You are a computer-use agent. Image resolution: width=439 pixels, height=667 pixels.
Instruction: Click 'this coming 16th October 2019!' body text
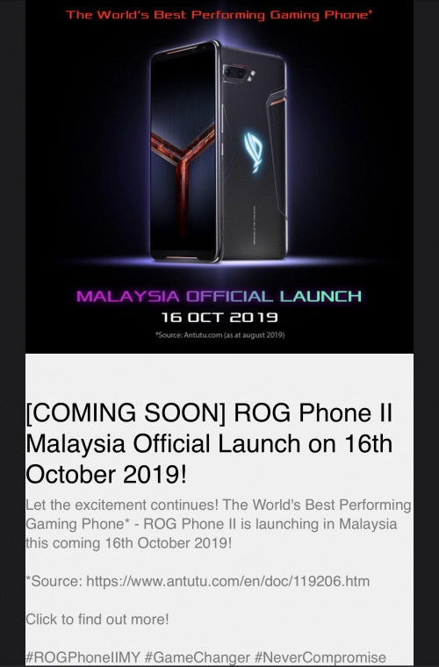point(129,542)
